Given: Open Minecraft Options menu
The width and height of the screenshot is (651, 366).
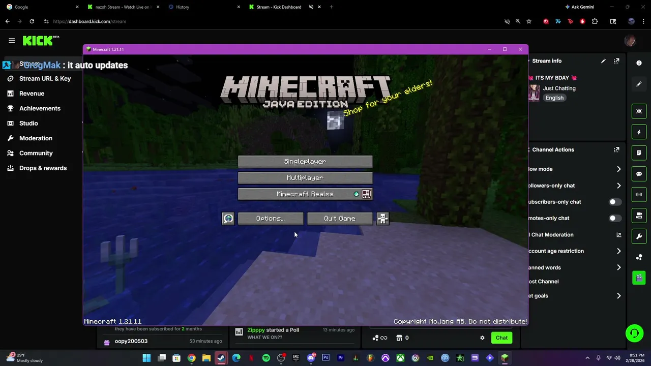Looking at the screenshot, I should [x=271, y=219].
